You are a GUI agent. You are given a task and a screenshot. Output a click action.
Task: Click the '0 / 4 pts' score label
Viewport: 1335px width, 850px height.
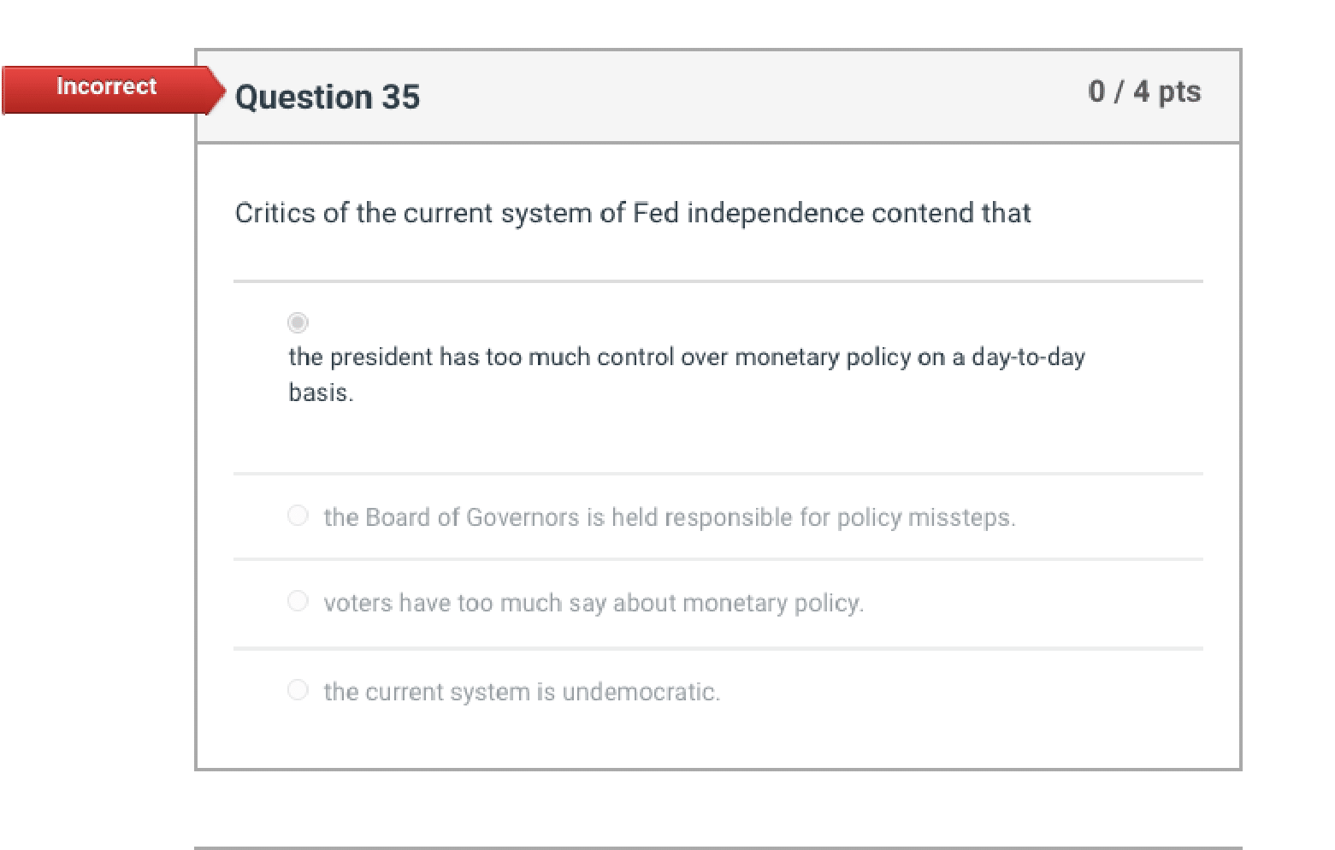pyautogui.click(x=1145, y=91)
